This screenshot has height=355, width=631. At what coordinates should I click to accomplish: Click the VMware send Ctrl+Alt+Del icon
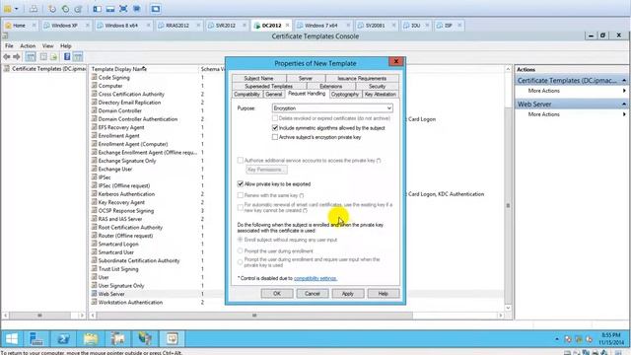tap(34, 9)
